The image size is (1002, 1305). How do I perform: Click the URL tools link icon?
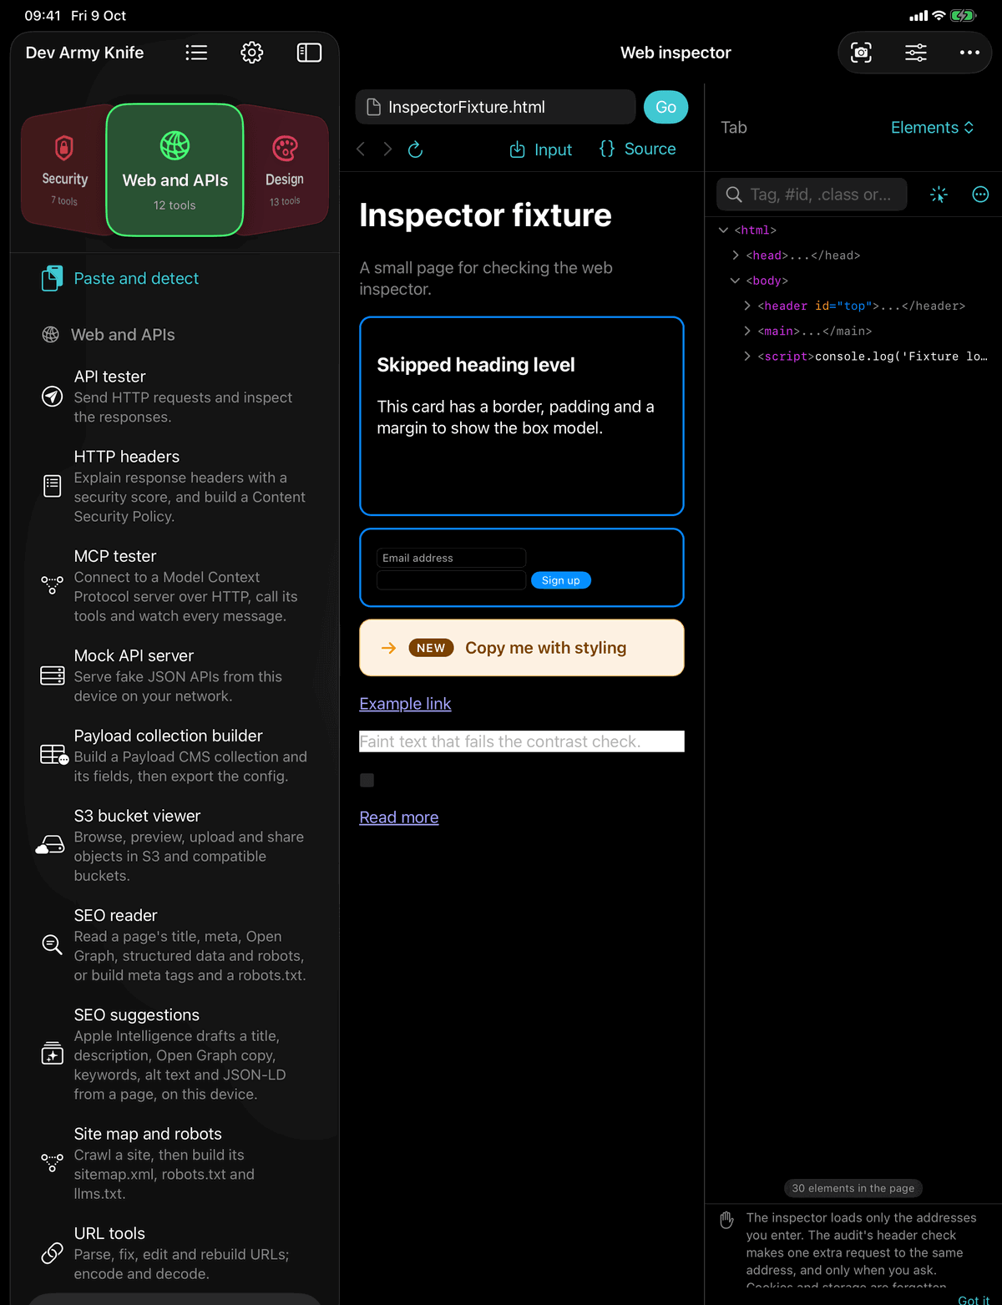pyautogui.click(x=52, y=1253)
